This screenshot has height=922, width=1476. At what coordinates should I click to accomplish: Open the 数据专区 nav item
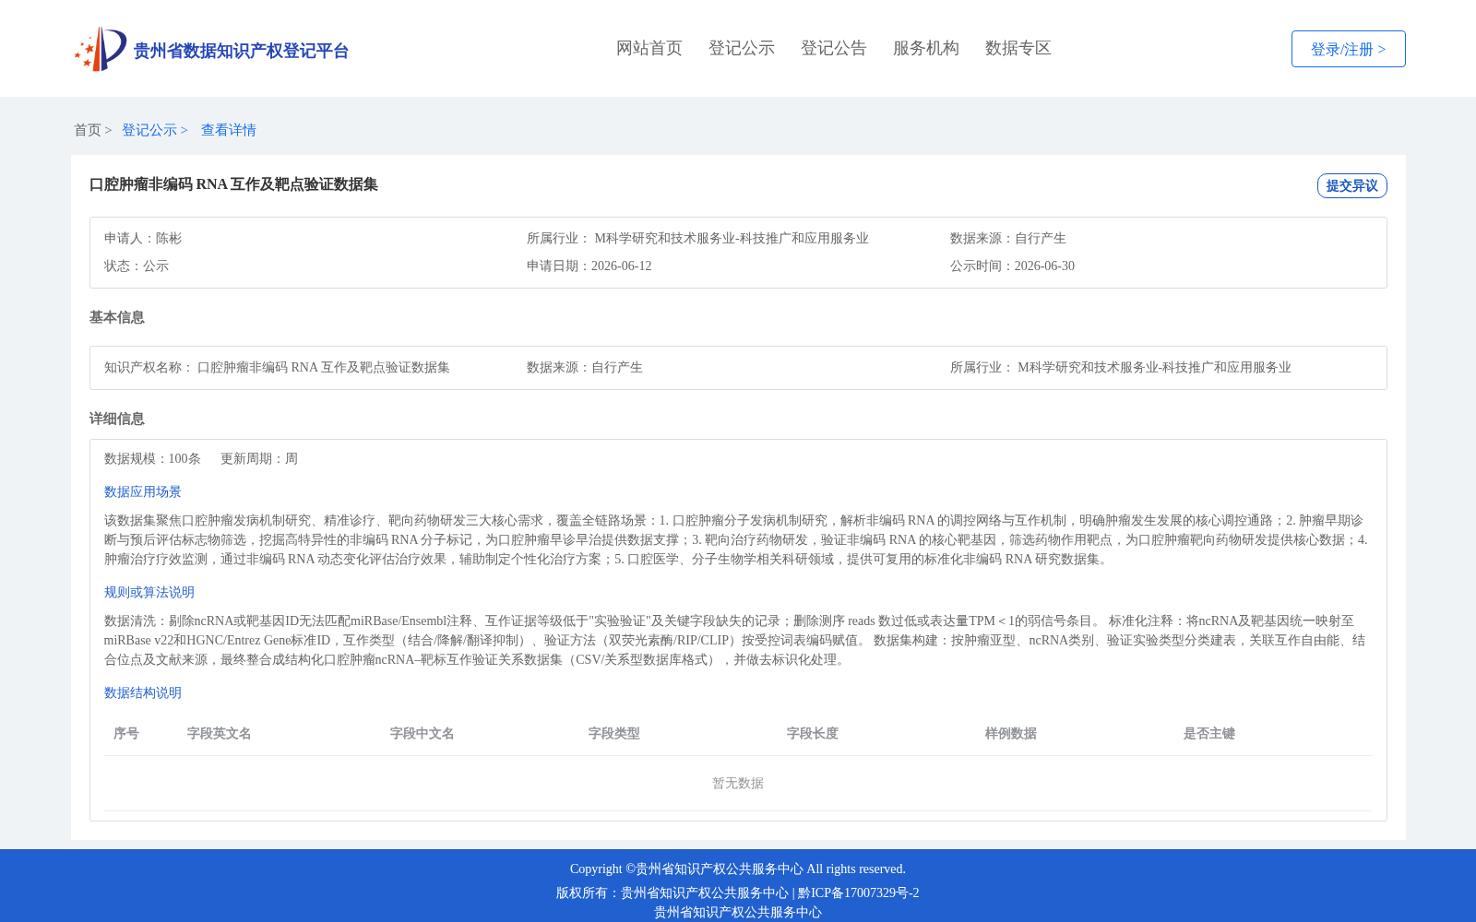click(1018, 48)
